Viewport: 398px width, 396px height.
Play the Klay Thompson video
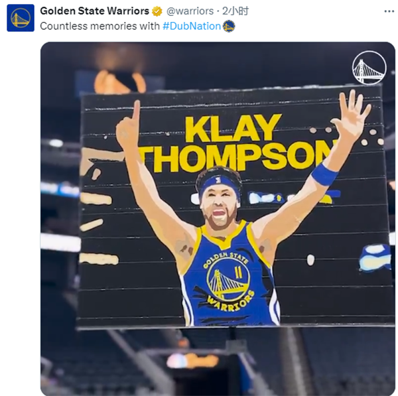tap(218, 218)
